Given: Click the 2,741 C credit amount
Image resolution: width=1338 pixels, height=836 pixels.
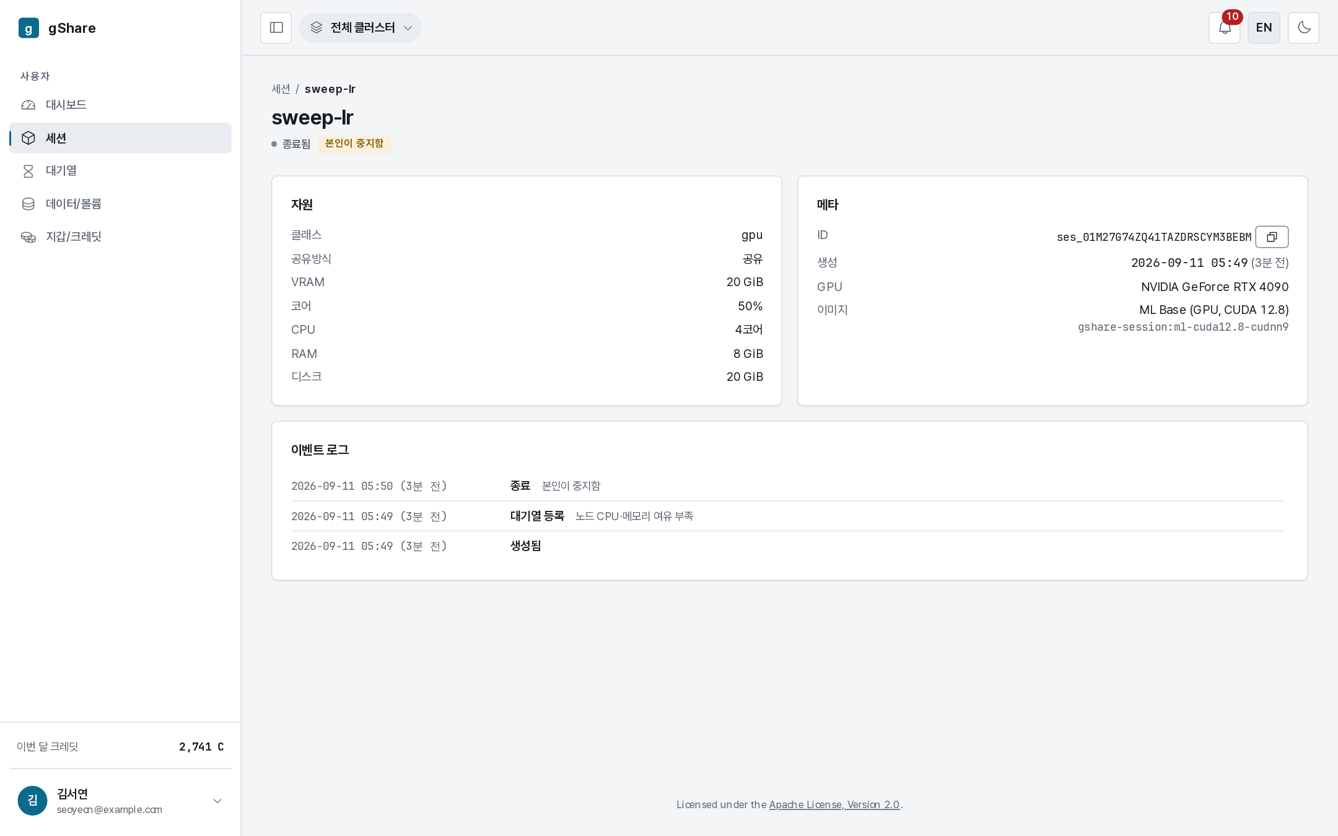Looking at the screenshot, I should point(201,747).
